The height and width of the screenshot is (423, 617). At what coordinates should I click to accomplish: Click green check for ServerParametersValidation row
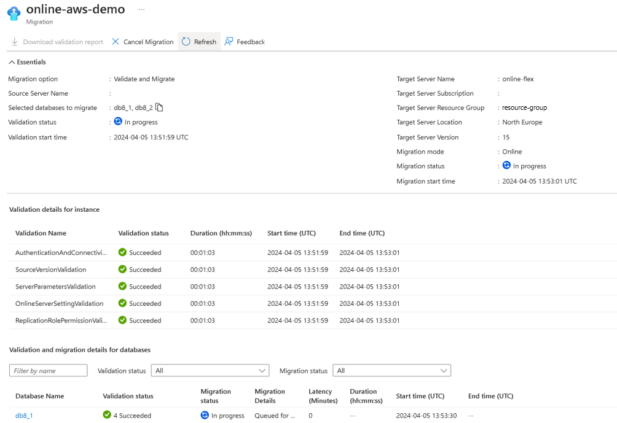click(x=122, y=286)
